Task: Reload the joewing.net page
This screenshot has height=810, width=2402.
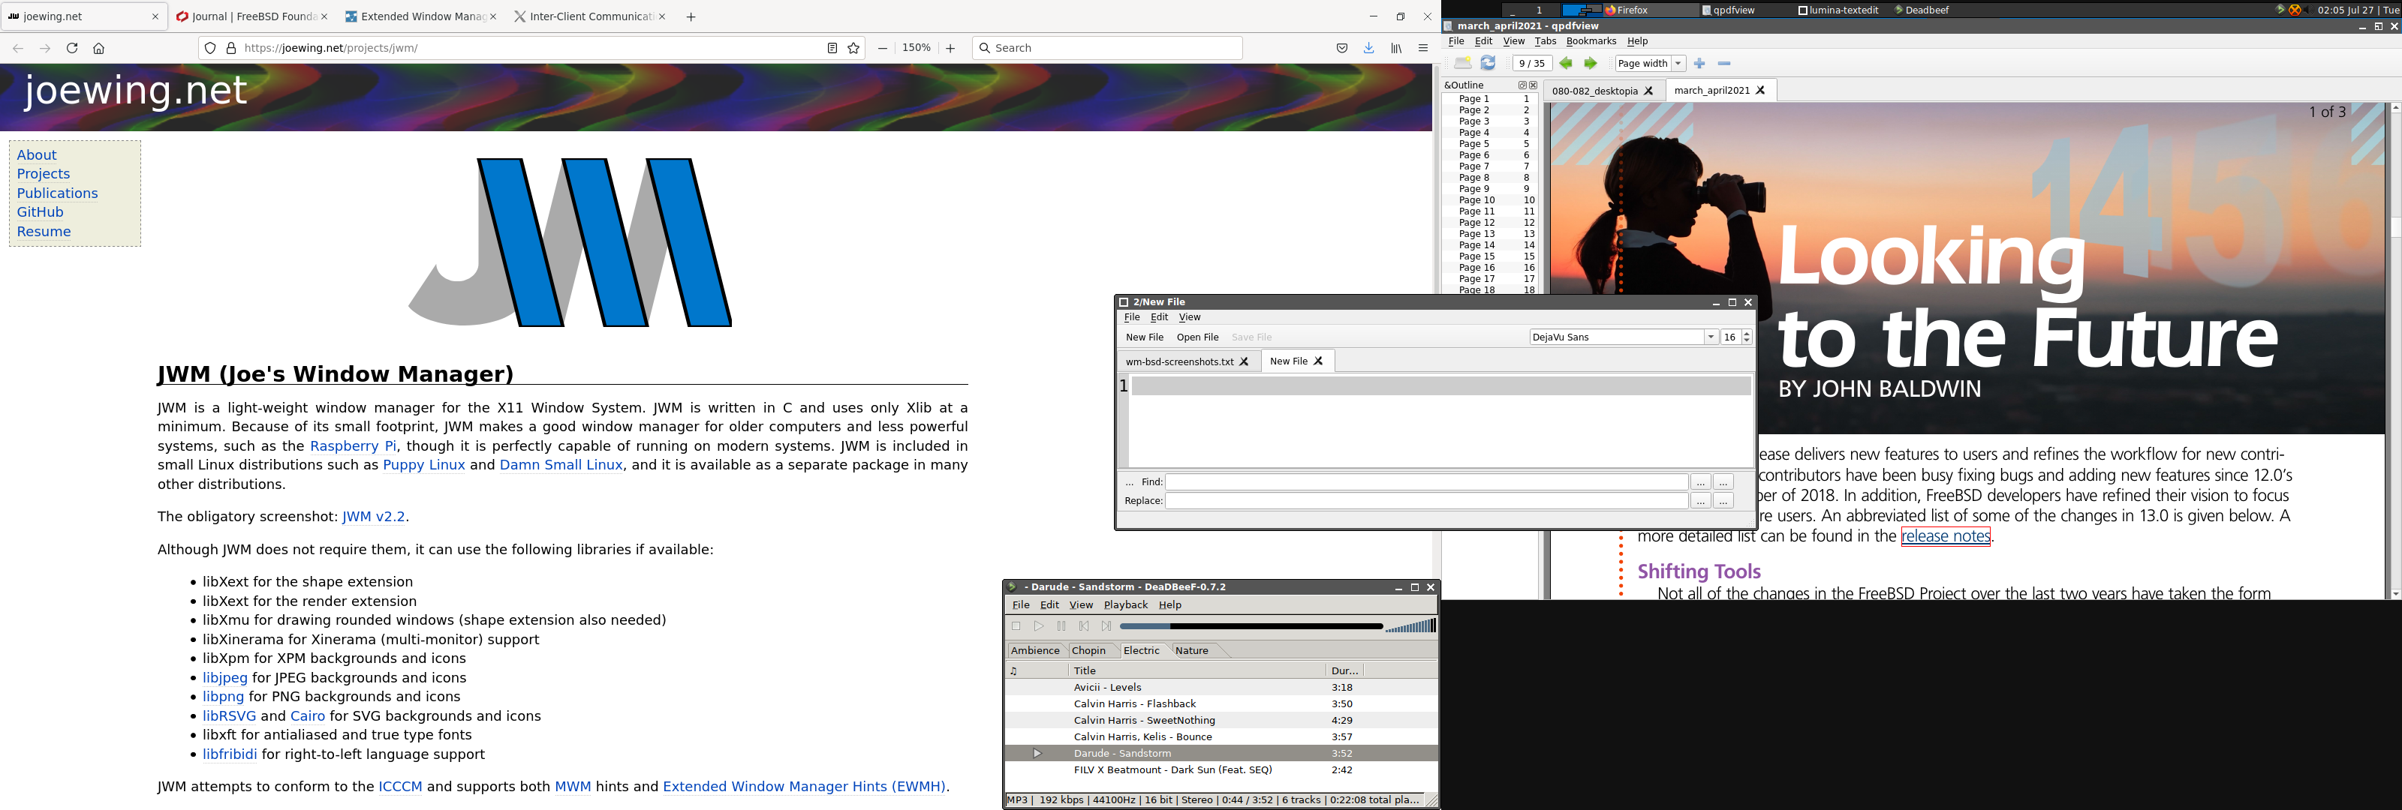Action: tap(72, 49)
